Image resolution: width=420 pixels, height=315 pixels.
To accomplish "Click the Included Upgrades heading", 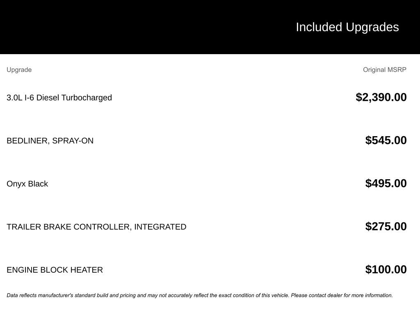I will click(347, 27).
